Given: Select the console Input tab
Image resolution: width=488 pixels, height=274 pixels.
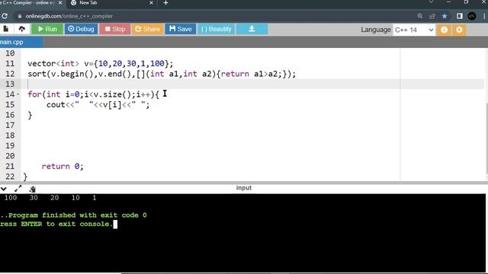Looking at the screenshot, I should pos(244,188).
